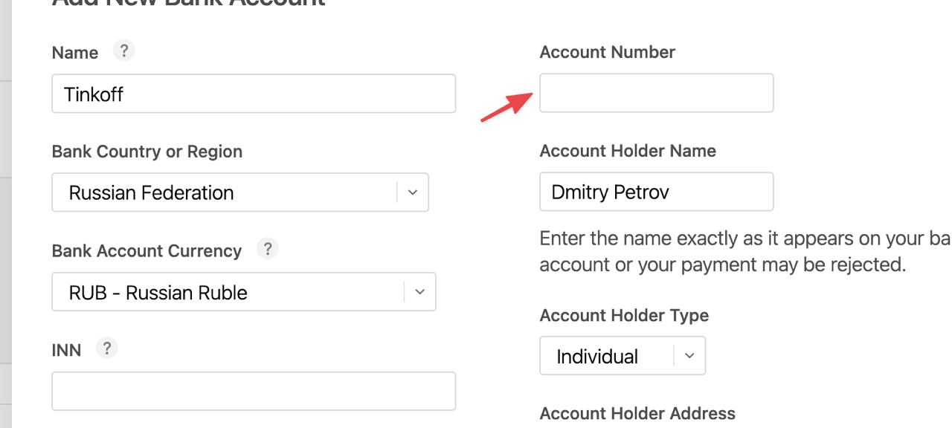Click the Name field containing Tinkoff

pyautogui.click(x=253, y=94)
